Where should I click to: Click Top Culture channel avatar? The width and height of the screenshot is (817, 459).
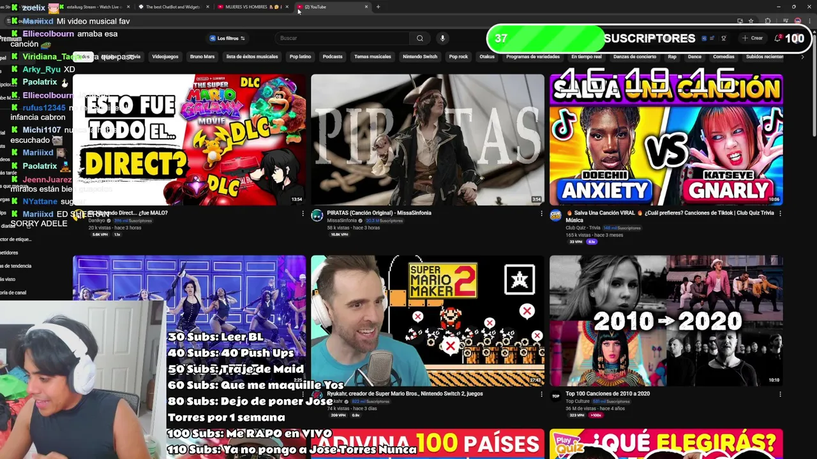[x=555, y=397]
